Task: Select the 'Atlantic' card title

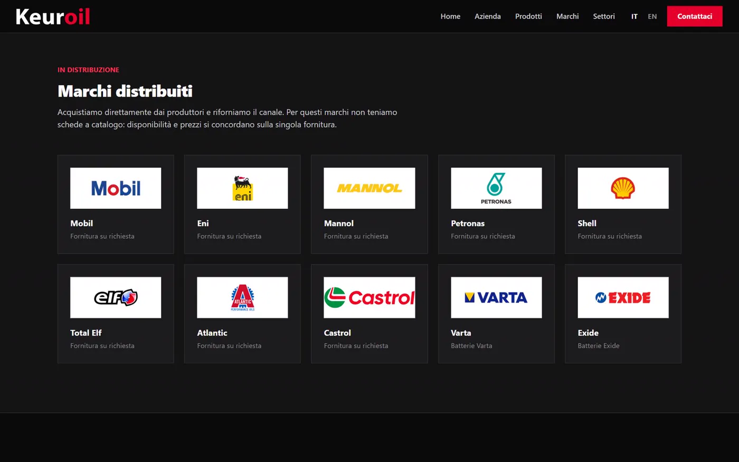Action: pos(212,333)
